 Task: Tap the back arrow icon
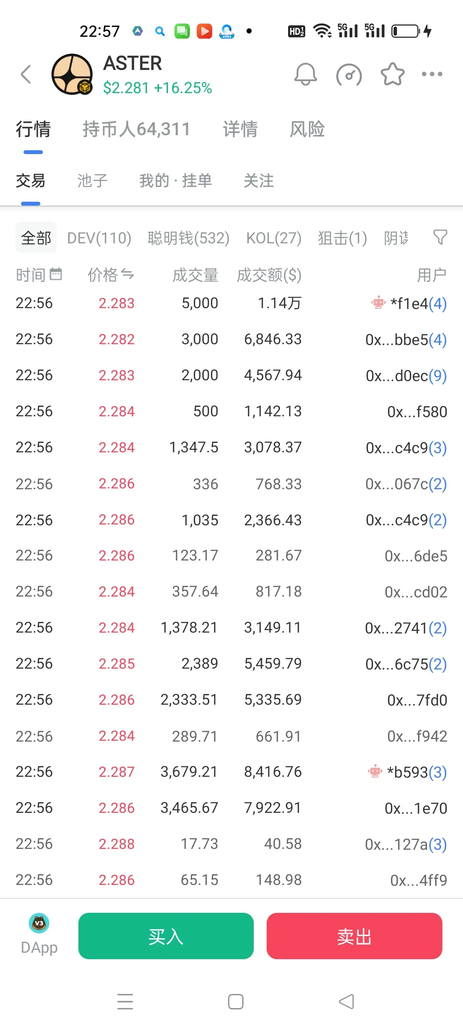coord(26,74)
